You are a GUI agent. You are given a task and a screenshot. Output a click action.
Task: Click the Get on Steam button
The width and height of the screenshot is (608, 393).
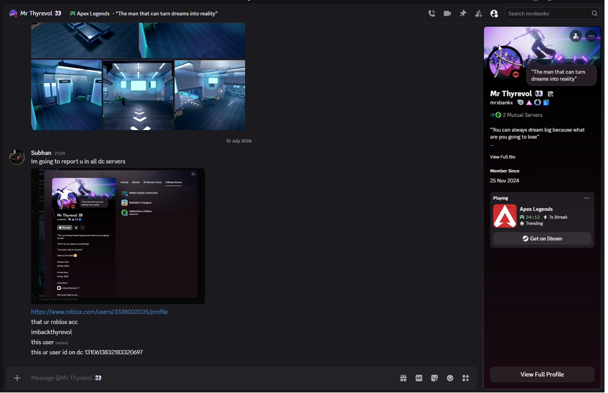[542, 238]
